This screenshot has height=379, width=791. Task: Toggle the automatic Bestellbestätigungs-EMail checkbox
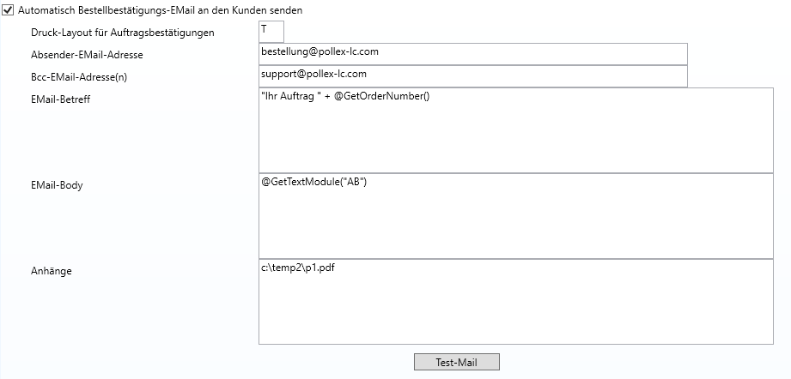point(8,10)
